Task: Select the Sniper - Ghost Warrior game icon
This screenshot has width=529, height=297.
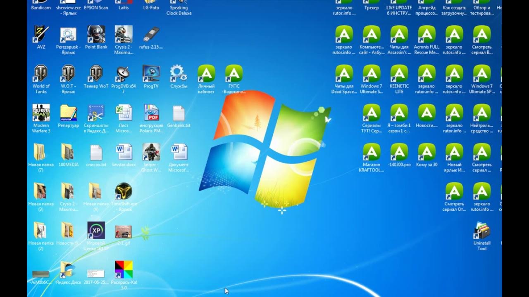Action: point(151,152)
